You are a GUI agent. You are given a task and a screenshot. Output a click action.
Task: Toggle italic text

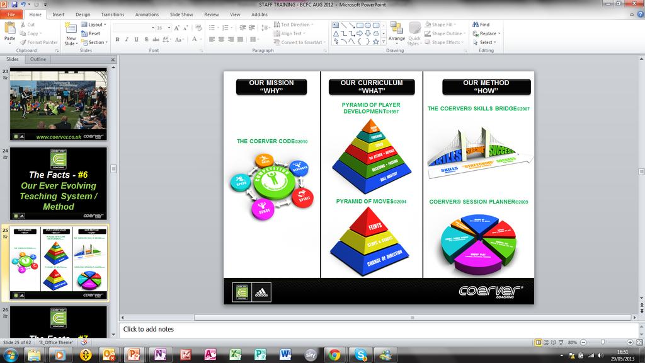(x=127, y=40)
